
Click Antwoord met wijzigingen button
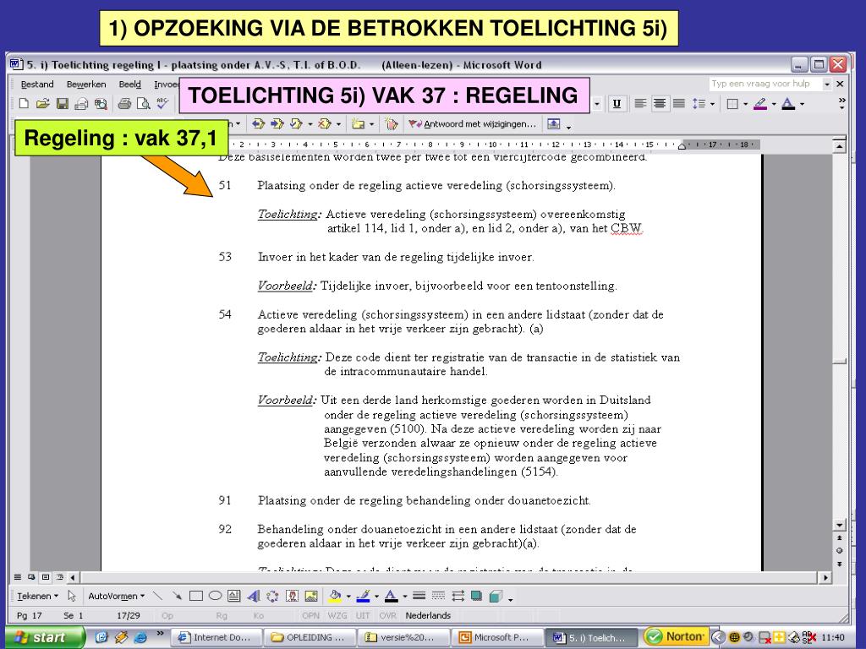(x=472, y=123)
